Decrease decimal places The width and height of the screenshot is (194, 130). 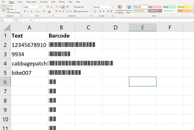(111, 11)
